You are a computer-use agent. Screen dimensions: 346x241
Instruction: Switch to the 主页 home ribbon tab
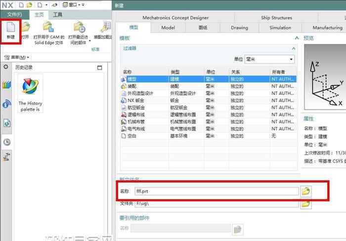click(39, 14)
